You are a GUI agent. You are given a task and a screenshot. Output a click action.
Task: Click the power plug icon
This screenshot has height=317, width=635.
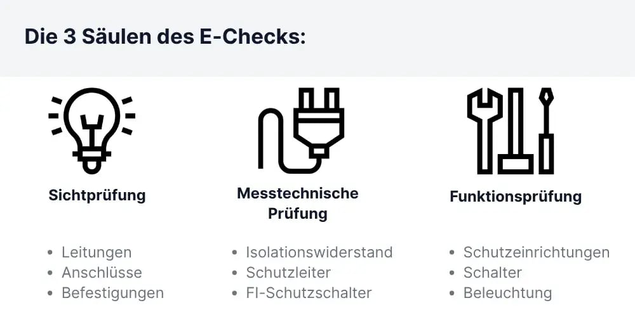coord(301,131)
